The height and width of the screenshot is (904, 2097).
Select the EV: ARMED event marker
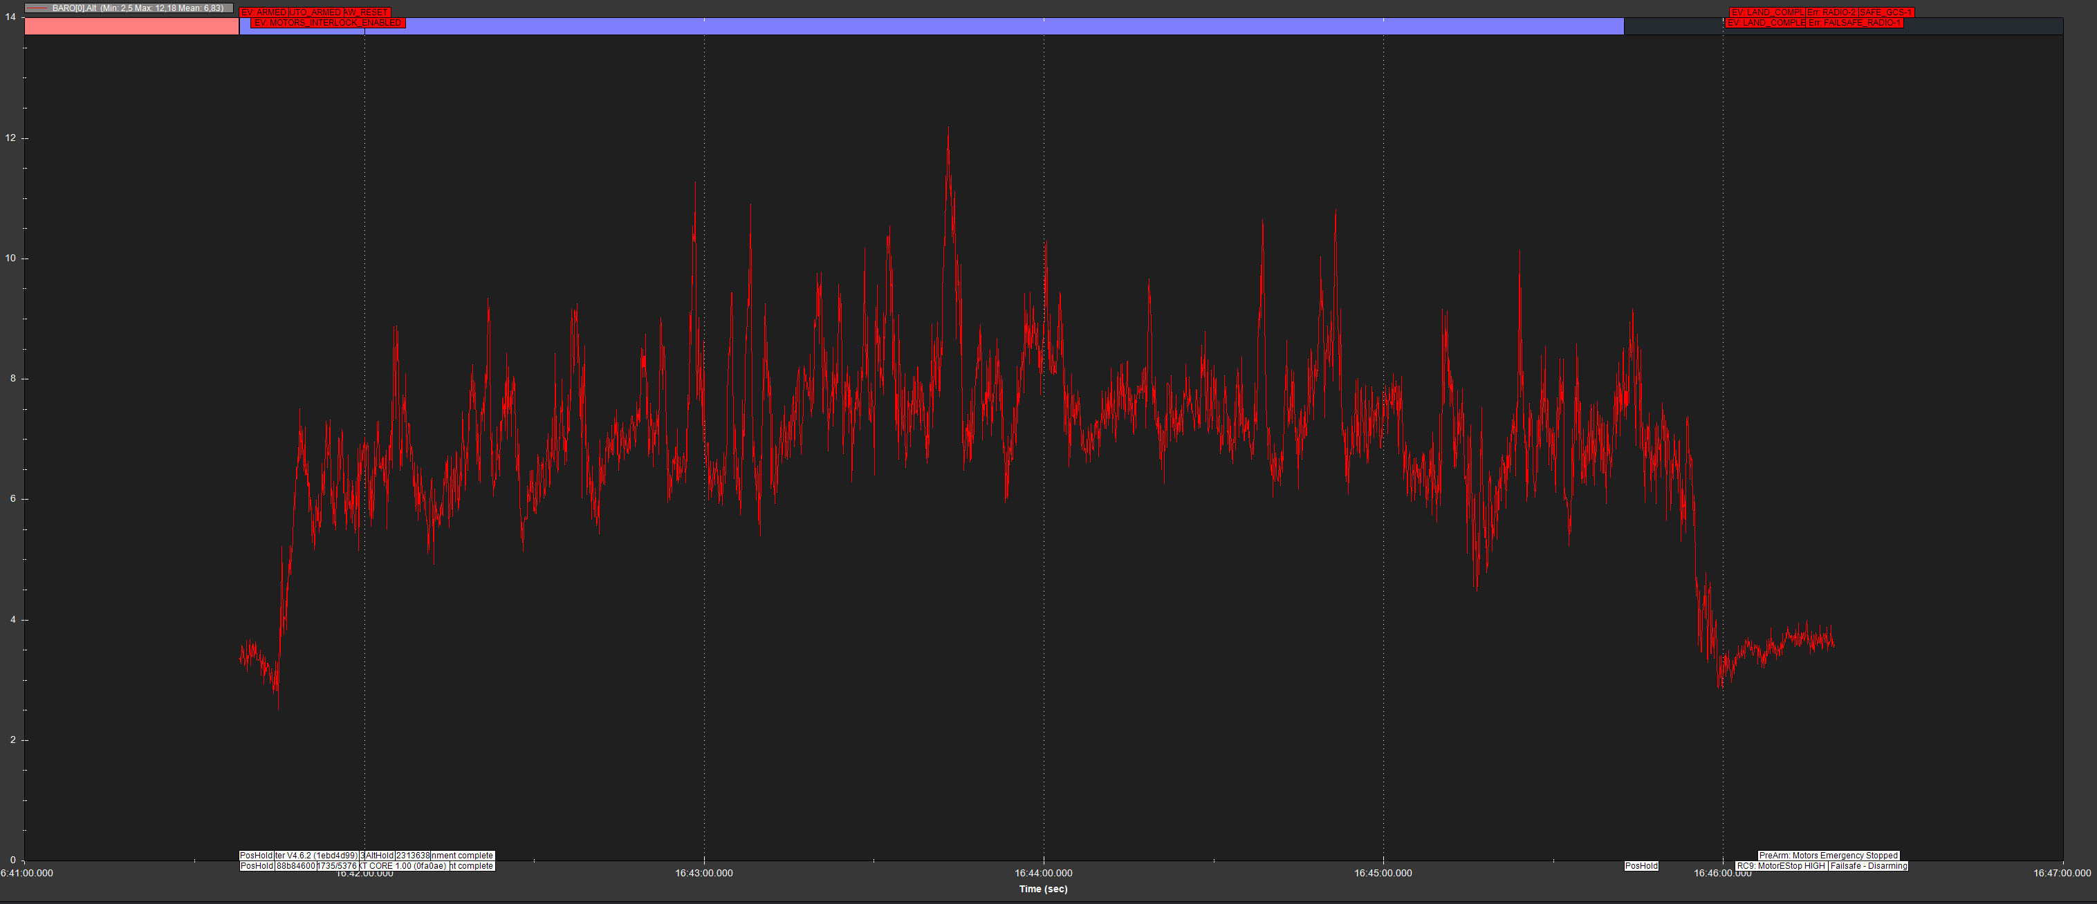click(264, 12)
